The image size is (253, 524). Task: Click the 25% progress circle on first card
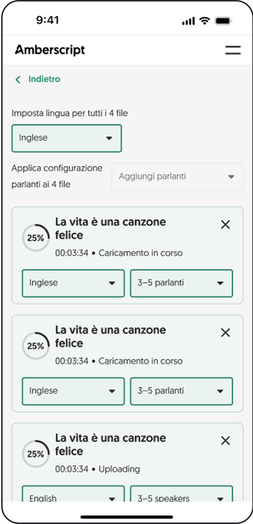35,238
